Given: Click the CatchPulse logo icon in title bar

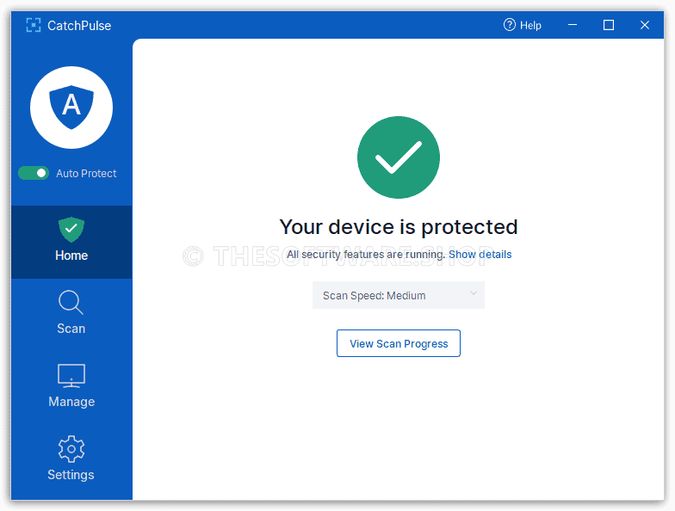Looking at the screenshot, I should [33, 26].
